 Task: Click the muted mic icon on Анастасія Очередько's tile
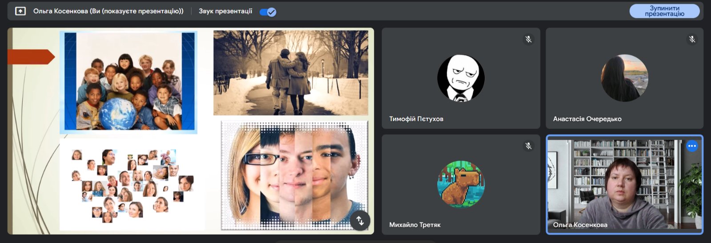coord(692,40)
